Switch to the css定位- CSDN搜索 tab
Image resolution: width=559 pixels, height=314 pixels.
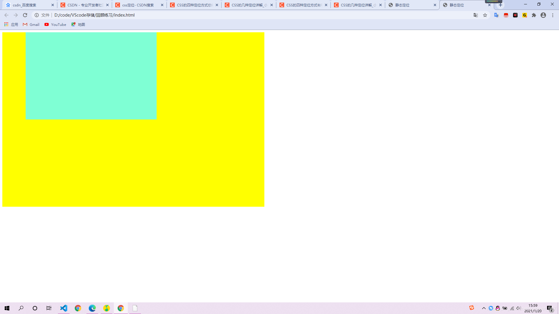pyautogui.click(x=138, y=5)
